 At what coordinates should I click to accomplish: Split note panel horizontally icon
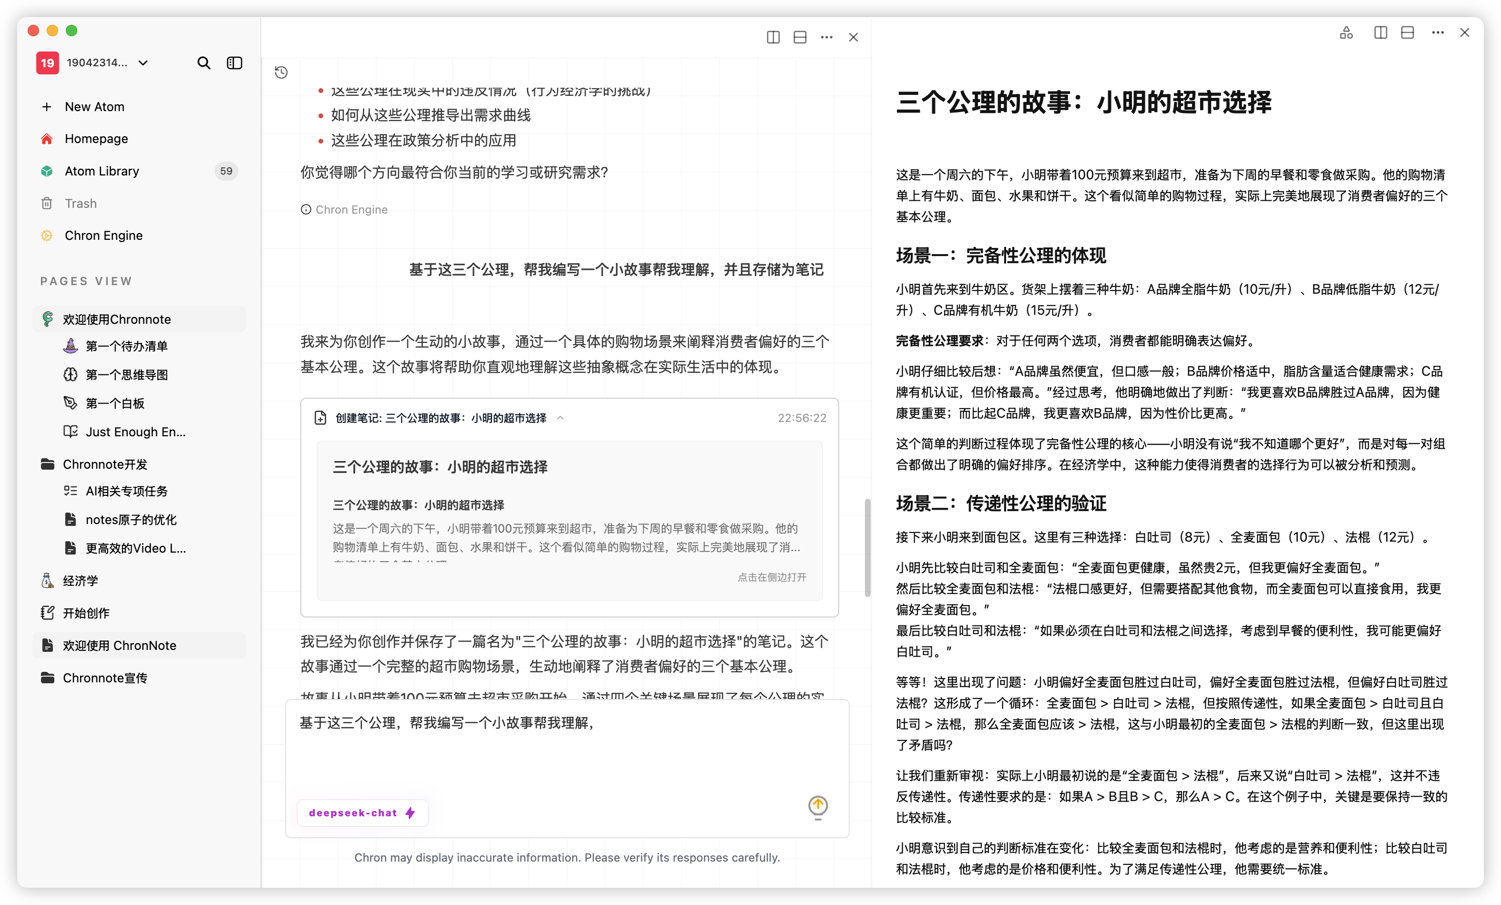point(1407,33)
